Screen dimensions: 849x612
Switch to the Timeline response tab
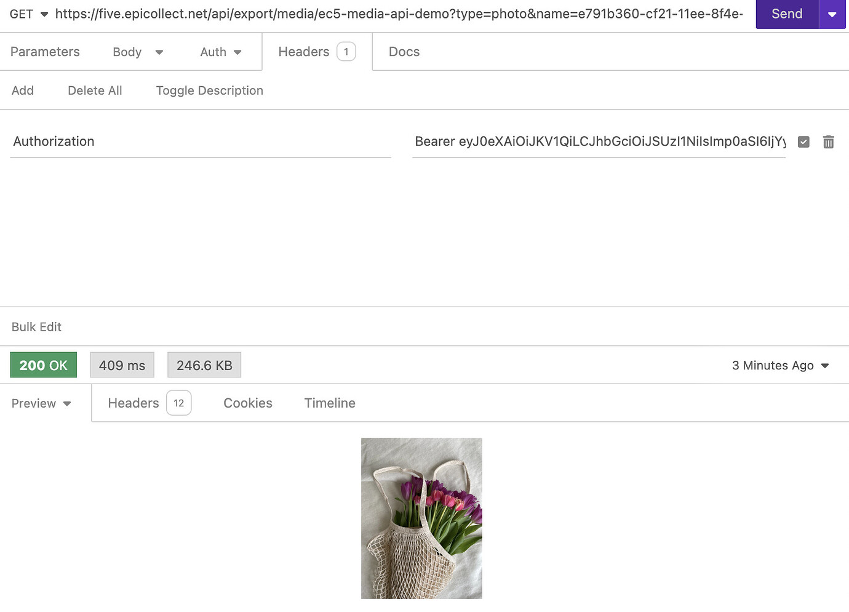click(x=330, y=403)
